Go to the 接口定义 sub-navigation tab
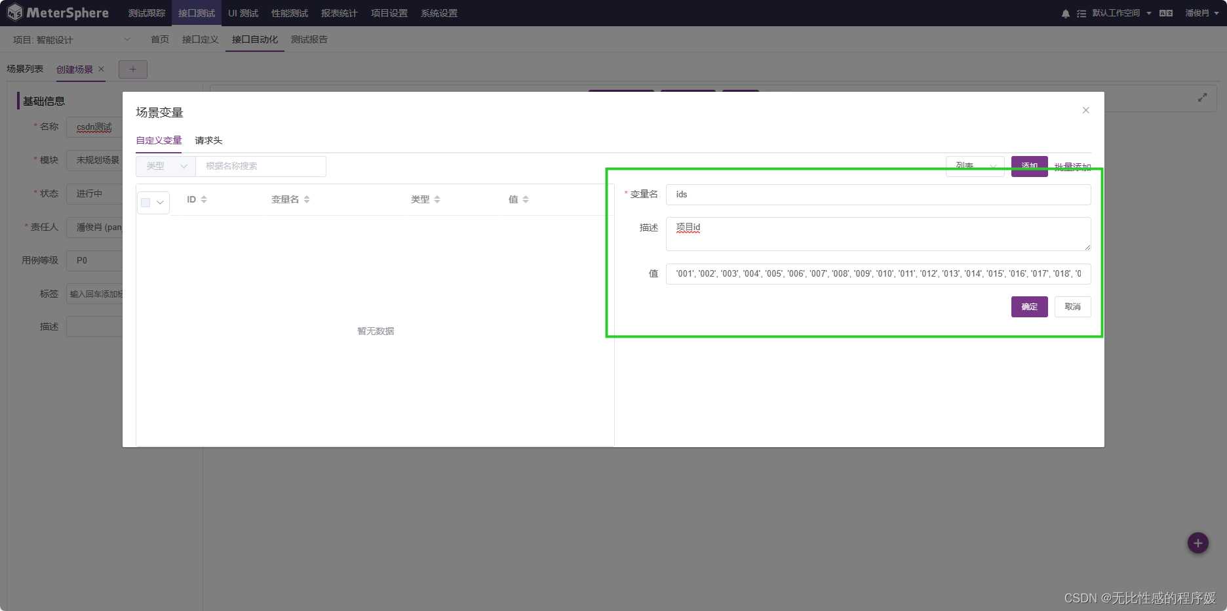Viewport: 1227px width, 611px height. 201,39
